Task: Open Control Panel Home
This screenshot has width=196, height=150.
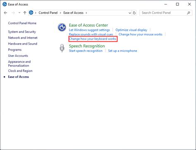Action: tap(22, 23)
